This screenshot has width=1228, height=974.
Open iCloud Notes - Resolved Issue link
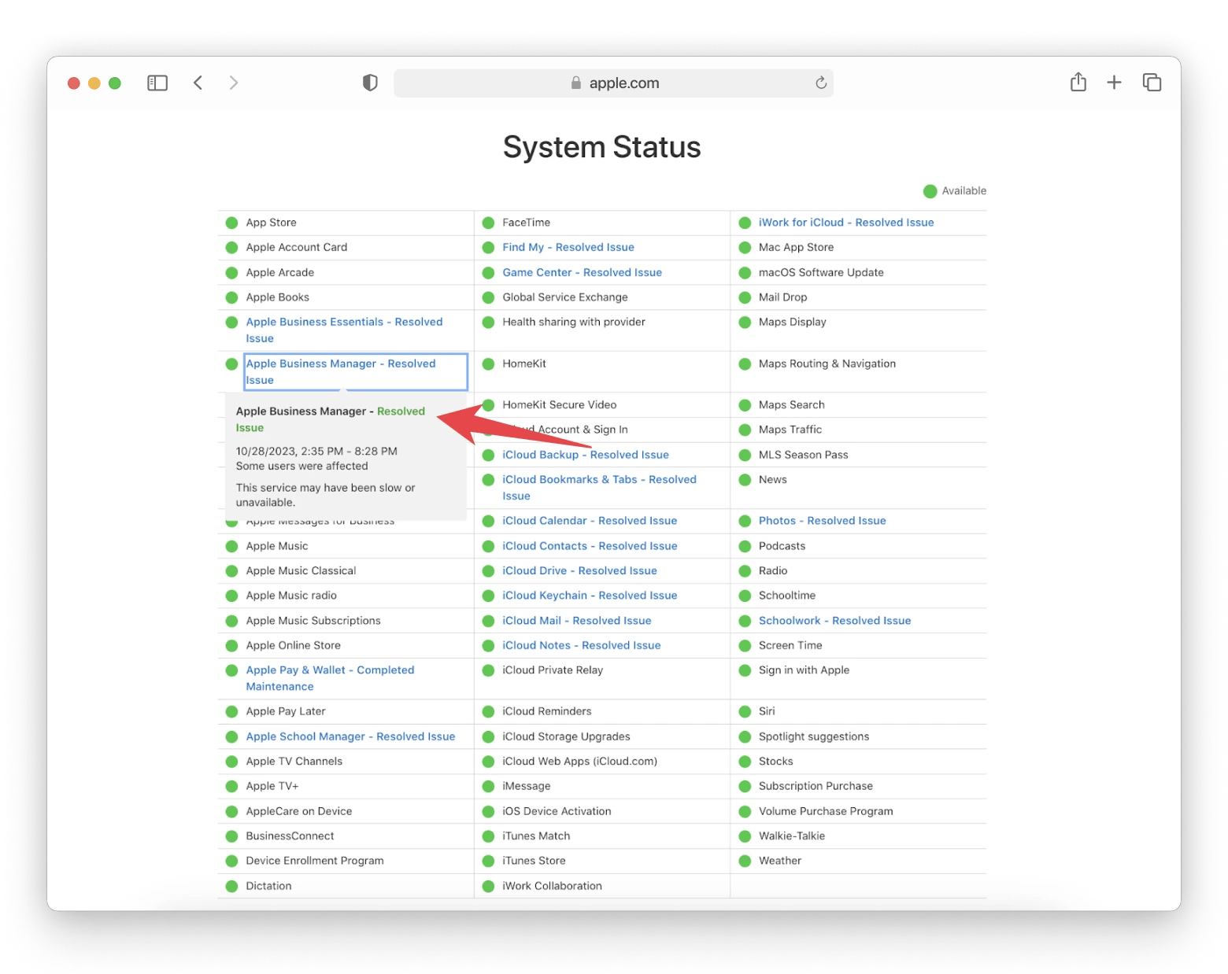(582, 645)
